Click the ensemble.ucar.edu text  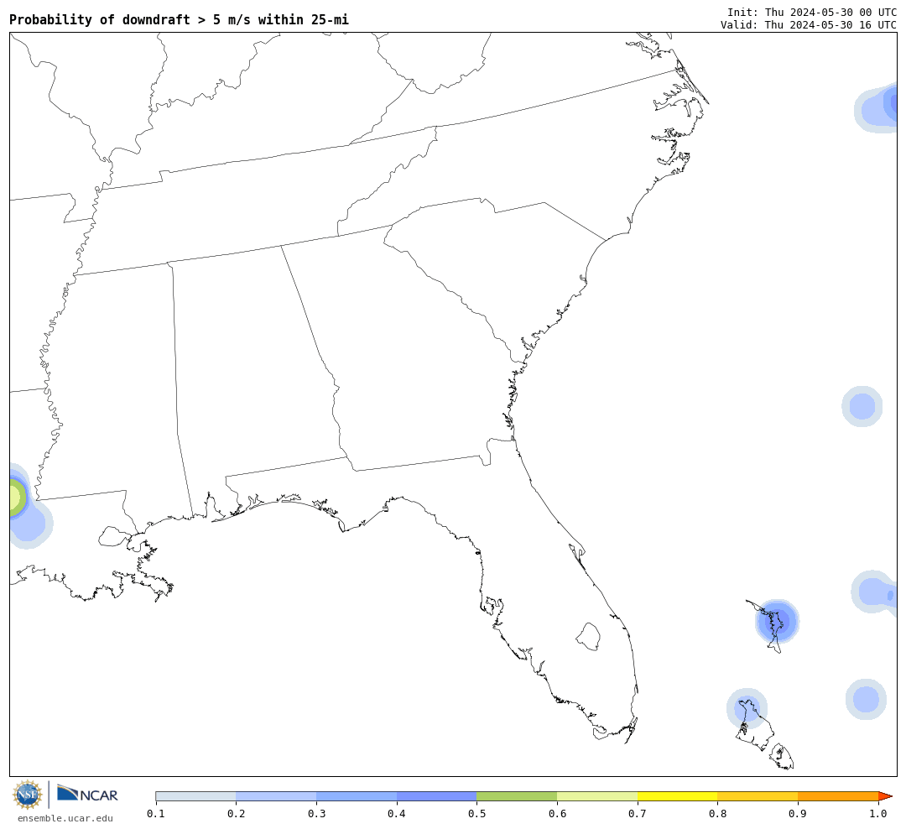tap(65, 818)
